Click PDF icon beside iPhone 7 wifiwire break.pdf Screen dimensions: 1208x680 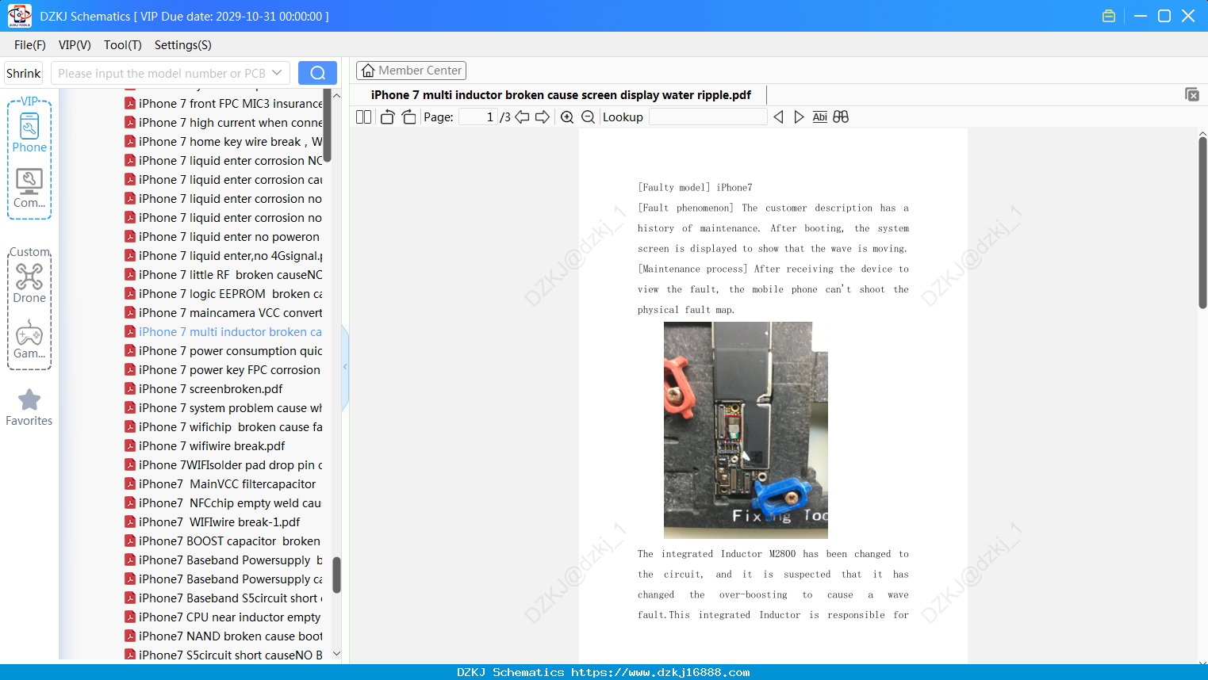(130, 445)
